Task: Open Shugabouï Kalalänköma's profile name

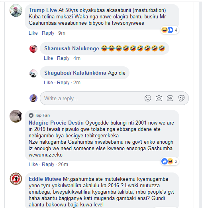Action: coord(75,73)
